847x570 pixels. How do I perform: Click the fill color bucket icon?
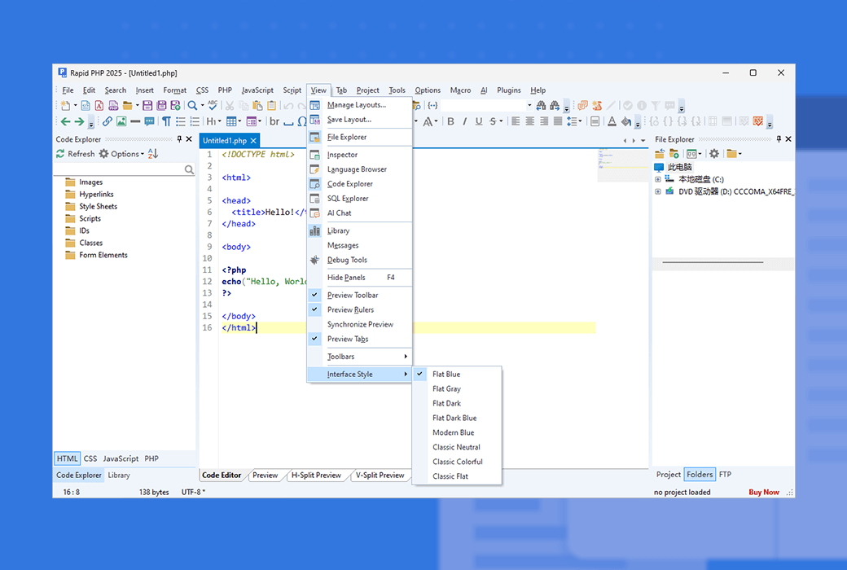(x=626, y=121)
